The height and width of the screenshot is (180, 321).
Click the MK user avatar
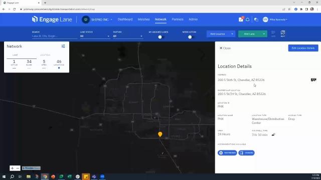265,19
